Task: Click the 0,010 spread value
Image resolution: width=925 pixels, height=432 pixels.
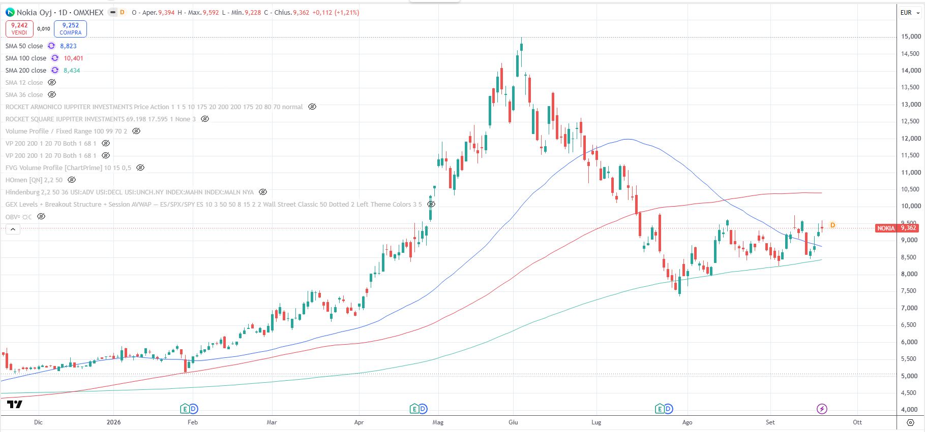Action: pyautogui.click(x=44, y=29)
